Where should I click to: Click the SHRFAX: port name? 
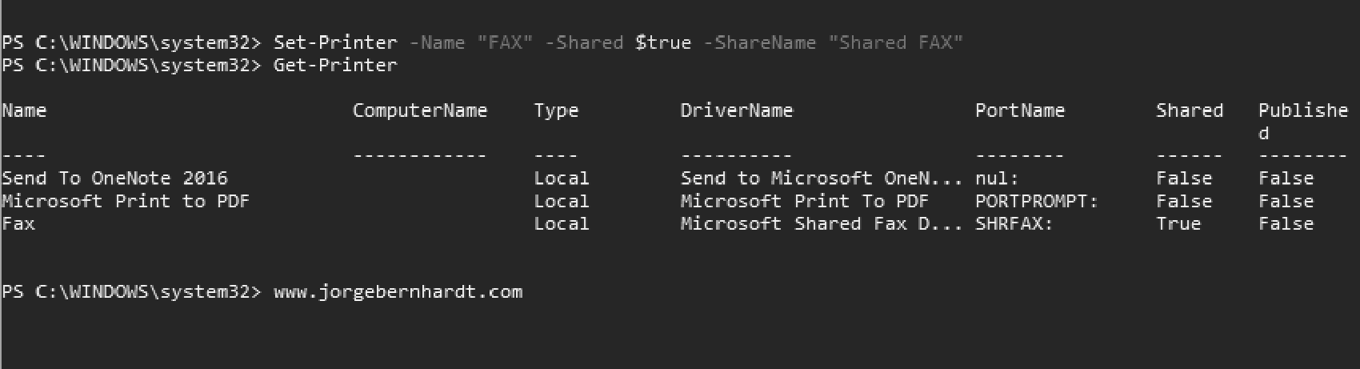pyautogui.click(x=1014, y=224)
